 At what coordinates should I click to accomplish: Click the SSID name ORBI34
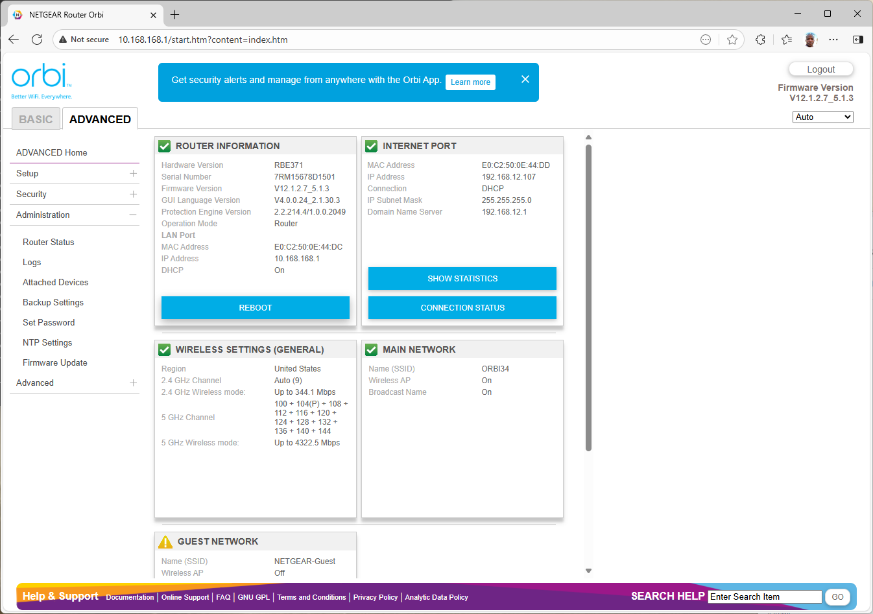[x=496, y=369]
